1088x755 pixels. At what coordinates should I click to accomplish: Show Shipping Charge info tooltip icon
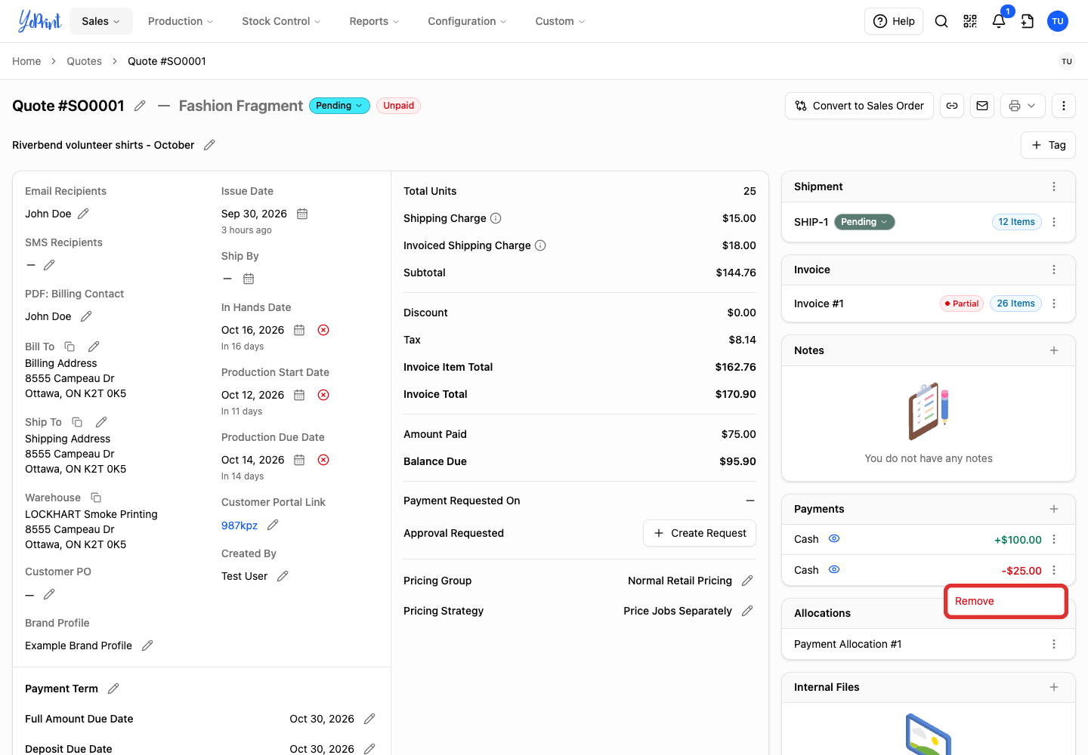496,218
